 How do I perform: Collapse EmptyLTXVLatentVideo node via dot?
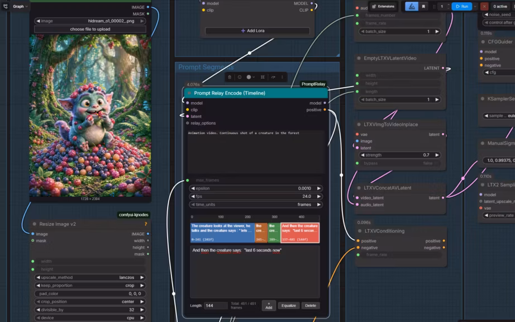coord(359,58)
